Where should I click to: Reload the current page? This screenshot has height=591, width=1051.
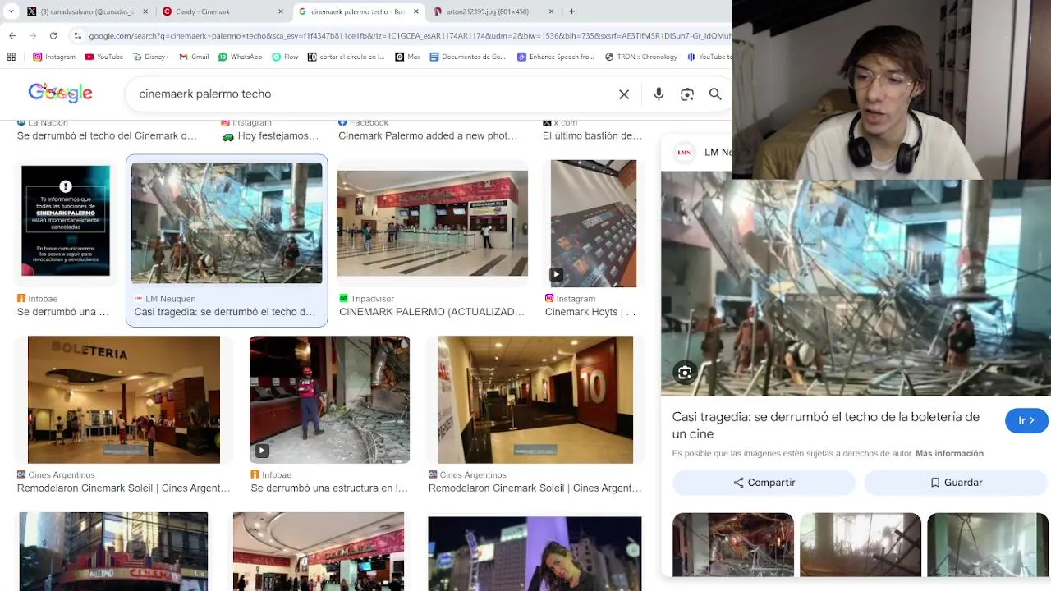pyautogui.click(x=53, y=35)
